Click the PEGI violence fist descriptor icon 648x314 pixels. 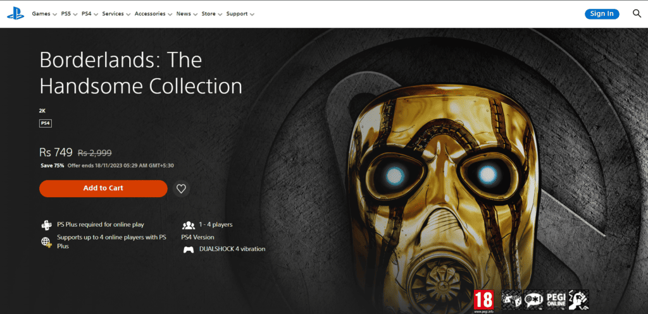click(x=578, y=300)
